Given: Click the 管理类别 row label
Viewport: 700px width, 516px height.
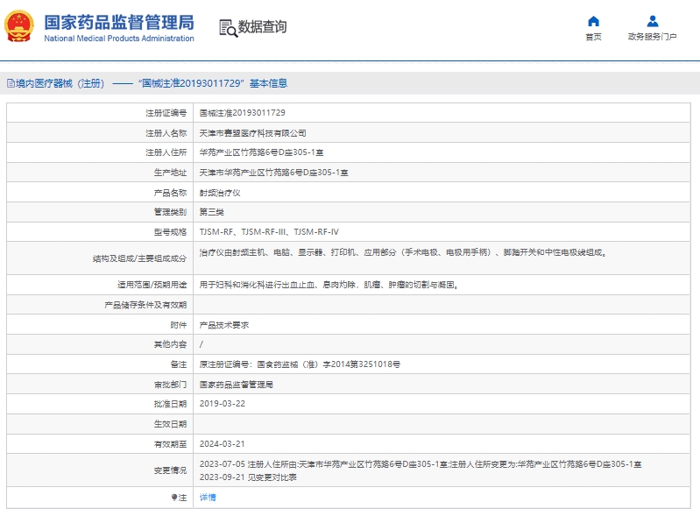Looking at the screenshot, I should click(170, 212).
